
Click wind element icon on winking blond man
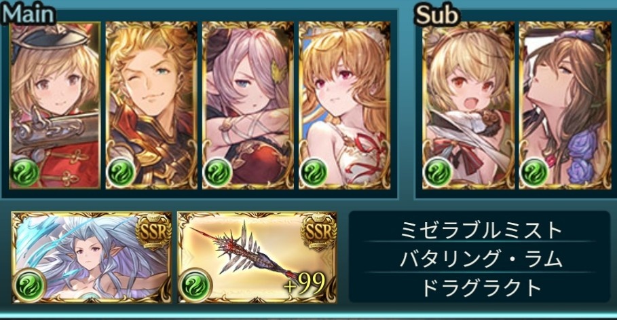pyautogui.click(x=121, y=172)
